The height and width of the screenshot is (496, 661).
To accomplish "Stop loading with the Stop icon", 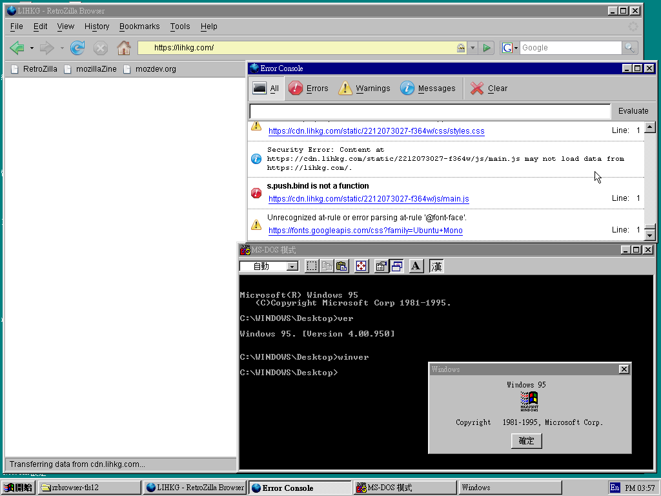I will [100, 48].
